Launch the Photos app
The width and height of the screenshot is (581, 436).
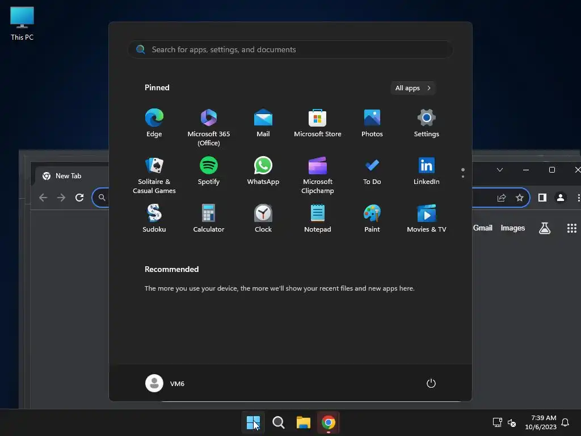[372, 123]
